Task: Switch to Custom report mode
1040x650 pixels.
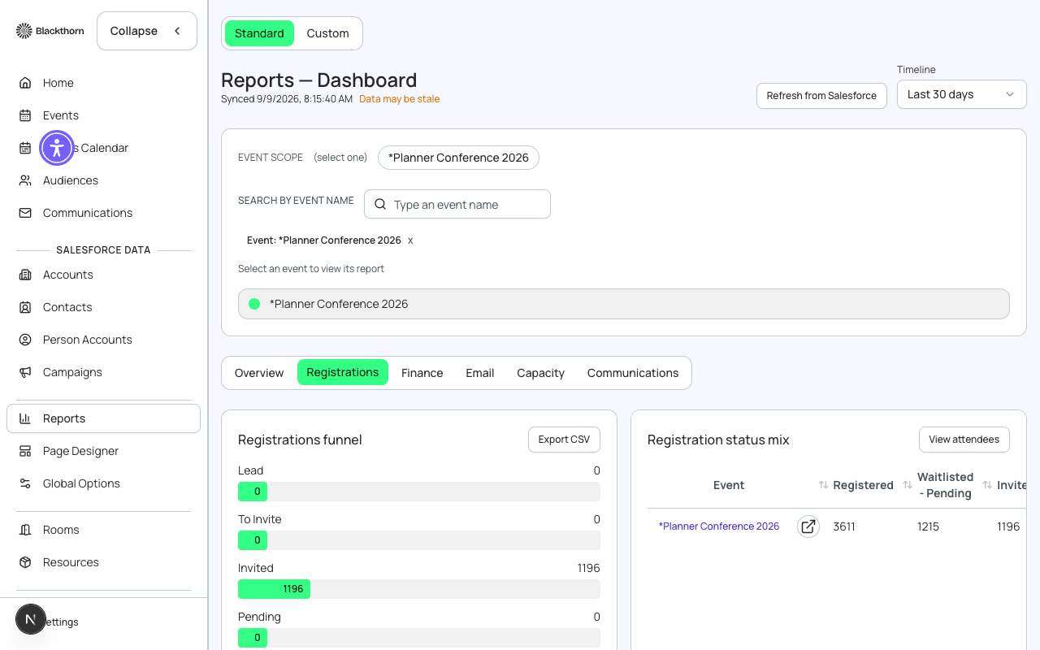Action: [327, 33]
